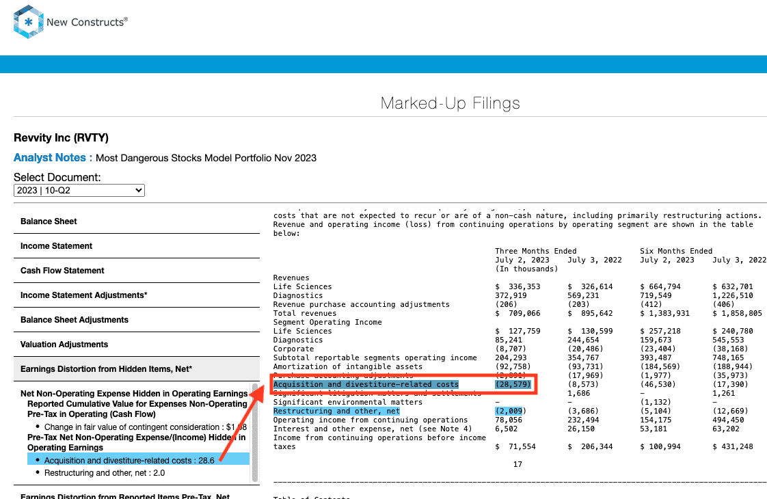Viewport: 767px width, 499px height.
Task: Click the 'Revvity Inc (RVTY)' company title
Action: (61, 137)
